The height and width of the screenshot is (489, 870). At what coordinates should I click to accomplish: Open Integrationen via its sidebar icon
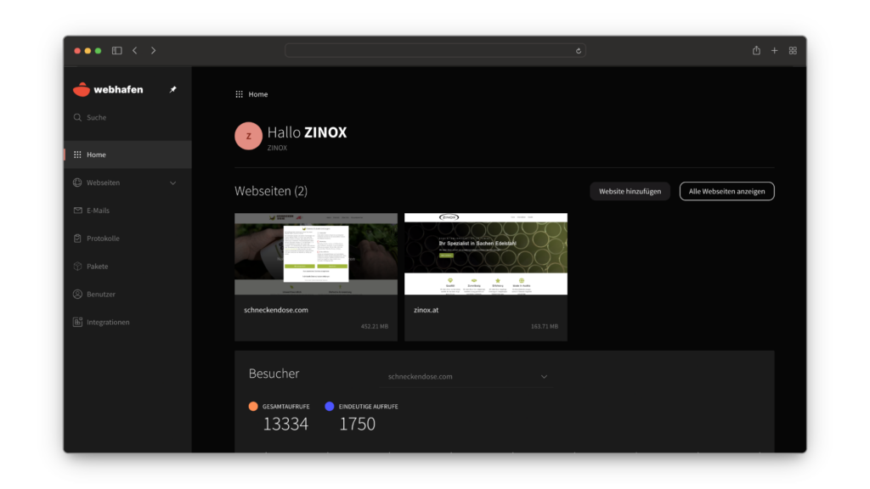78,323
